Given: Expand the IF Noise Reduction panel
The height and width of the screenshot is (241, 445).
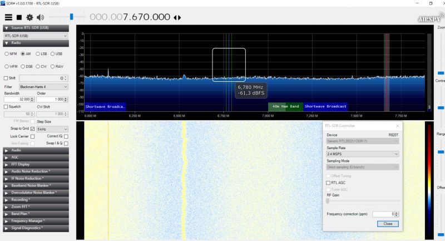Looking at the screenshot, I should [36, 179].
